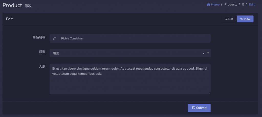This screenshot has width=262, height=117.
Task: Click the 大綱 field label
Action: pyautogui.click(x=42, y=67)
